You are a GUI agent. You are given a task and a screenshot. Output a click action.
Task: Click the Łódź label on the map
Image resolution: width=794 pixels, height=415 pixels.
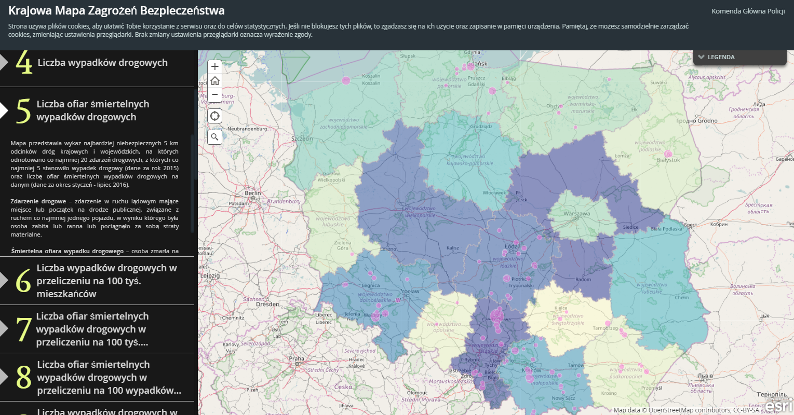(x=510, y=247)
